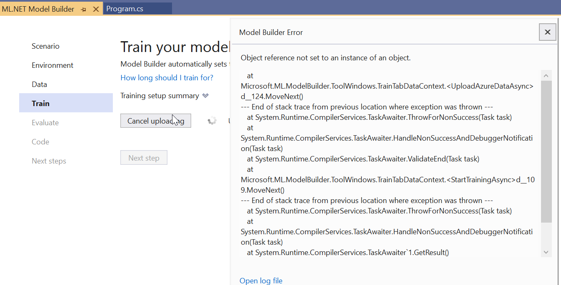561x285 pixels.
Task: Select the Code step
Action: (x=40, y=141)
